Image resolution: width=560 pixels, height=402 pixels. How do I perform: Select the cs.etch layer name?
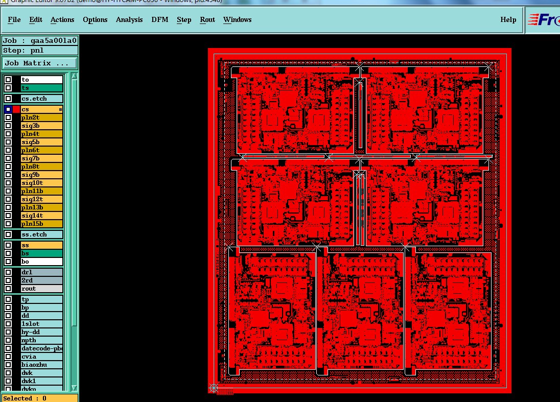click(x=42, y=99)
